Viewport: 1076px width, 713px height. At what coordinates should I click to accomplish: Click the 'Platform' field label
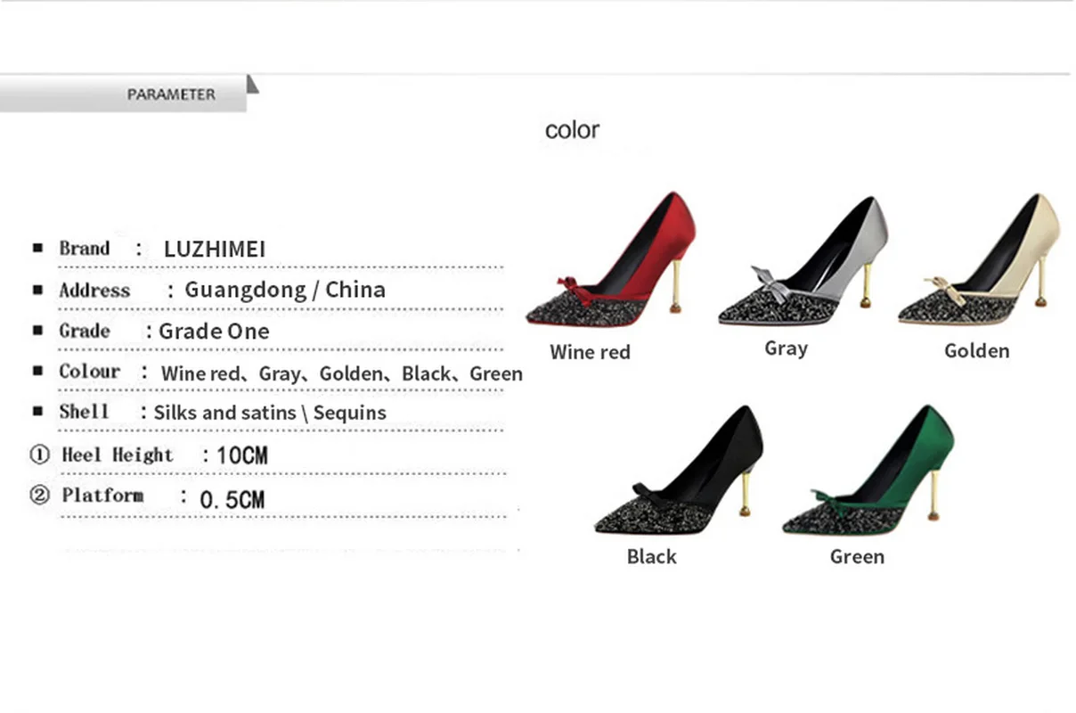pyautogui.click(x=102, y=496)
